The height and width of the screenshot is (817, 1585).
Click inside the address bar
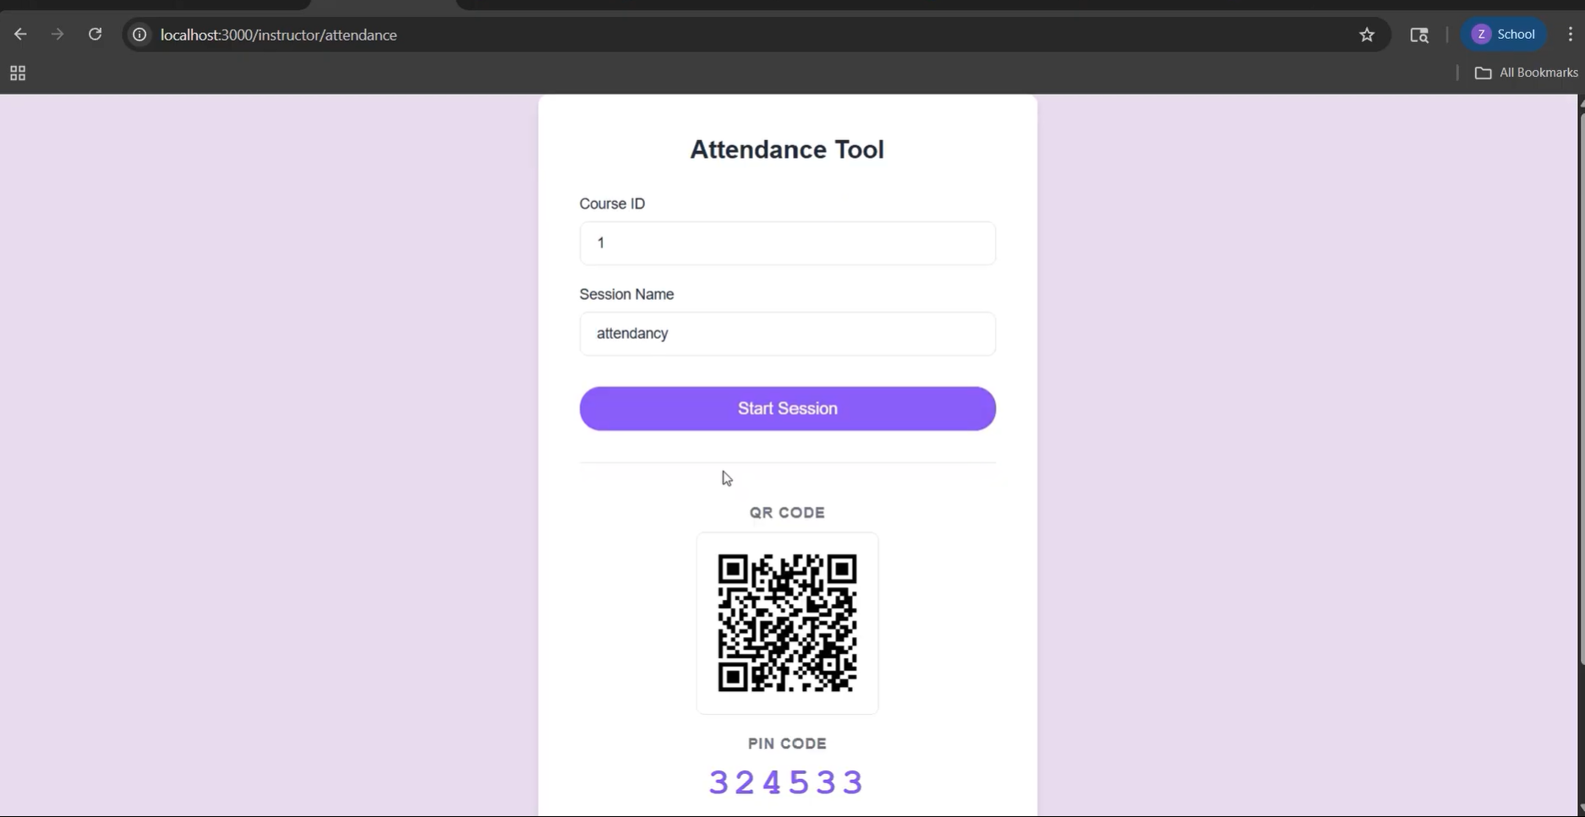(x=592, y=35)
